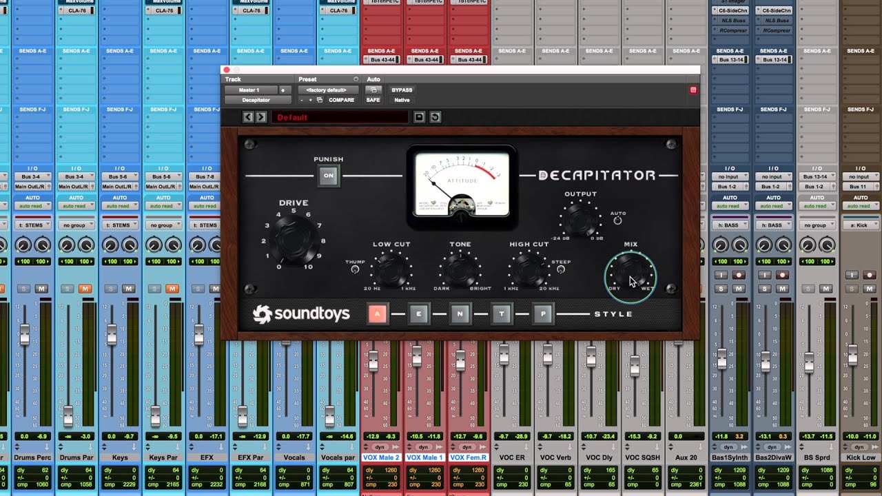Select style N saturation model
Image resolution: width=882 pixels, height=496 pixels.
click(460, 314)
